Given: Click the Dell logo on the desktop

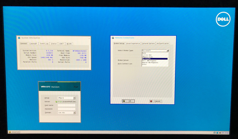Looking at the screenshot, I should tap(223, 19).
